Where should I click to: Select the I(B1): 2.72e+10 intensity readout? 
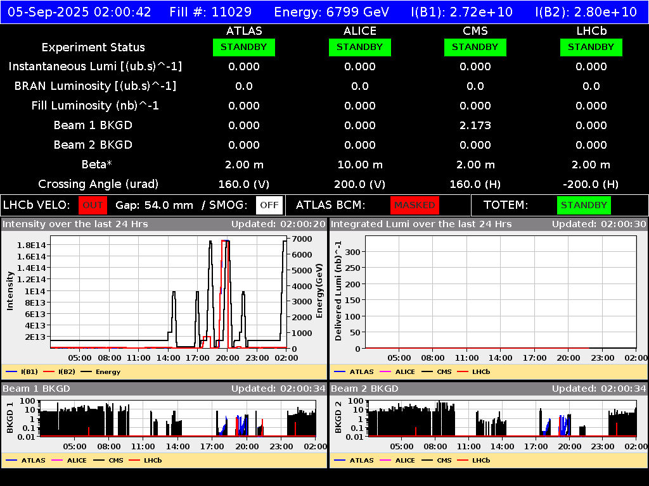point(461,12)
